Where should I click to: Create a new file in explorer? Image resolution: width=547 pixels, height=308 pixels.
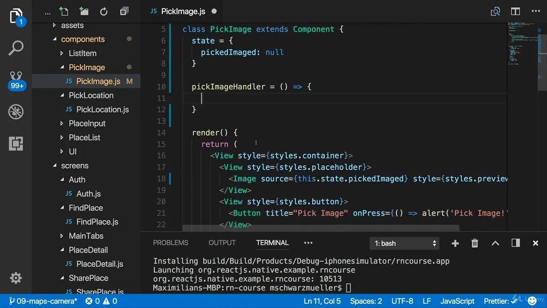64,12
